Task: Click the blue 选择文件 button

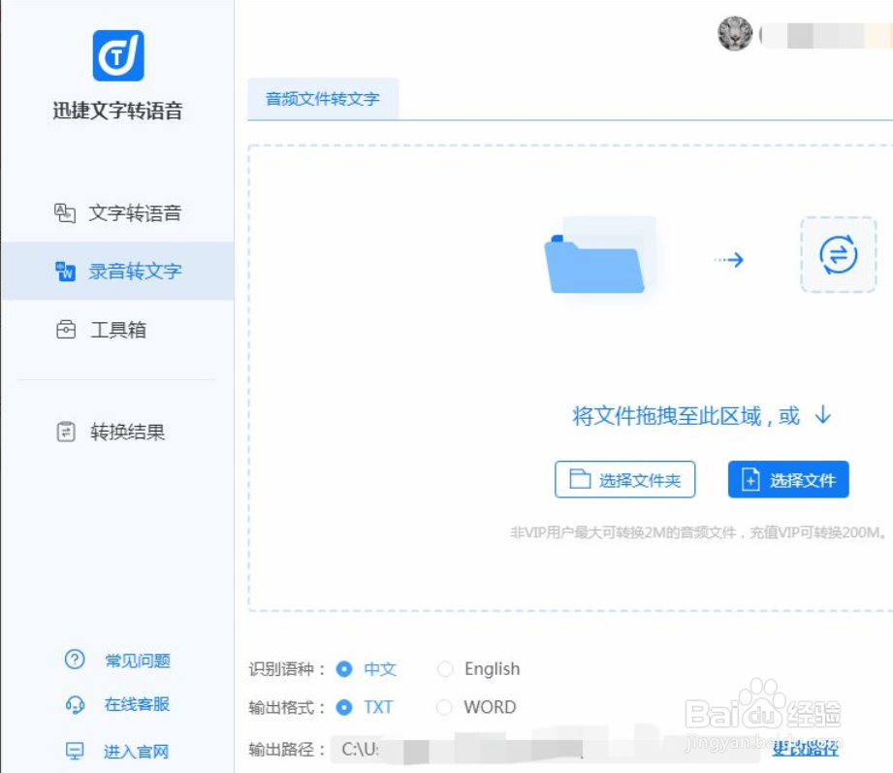Action: coord(787,478)
